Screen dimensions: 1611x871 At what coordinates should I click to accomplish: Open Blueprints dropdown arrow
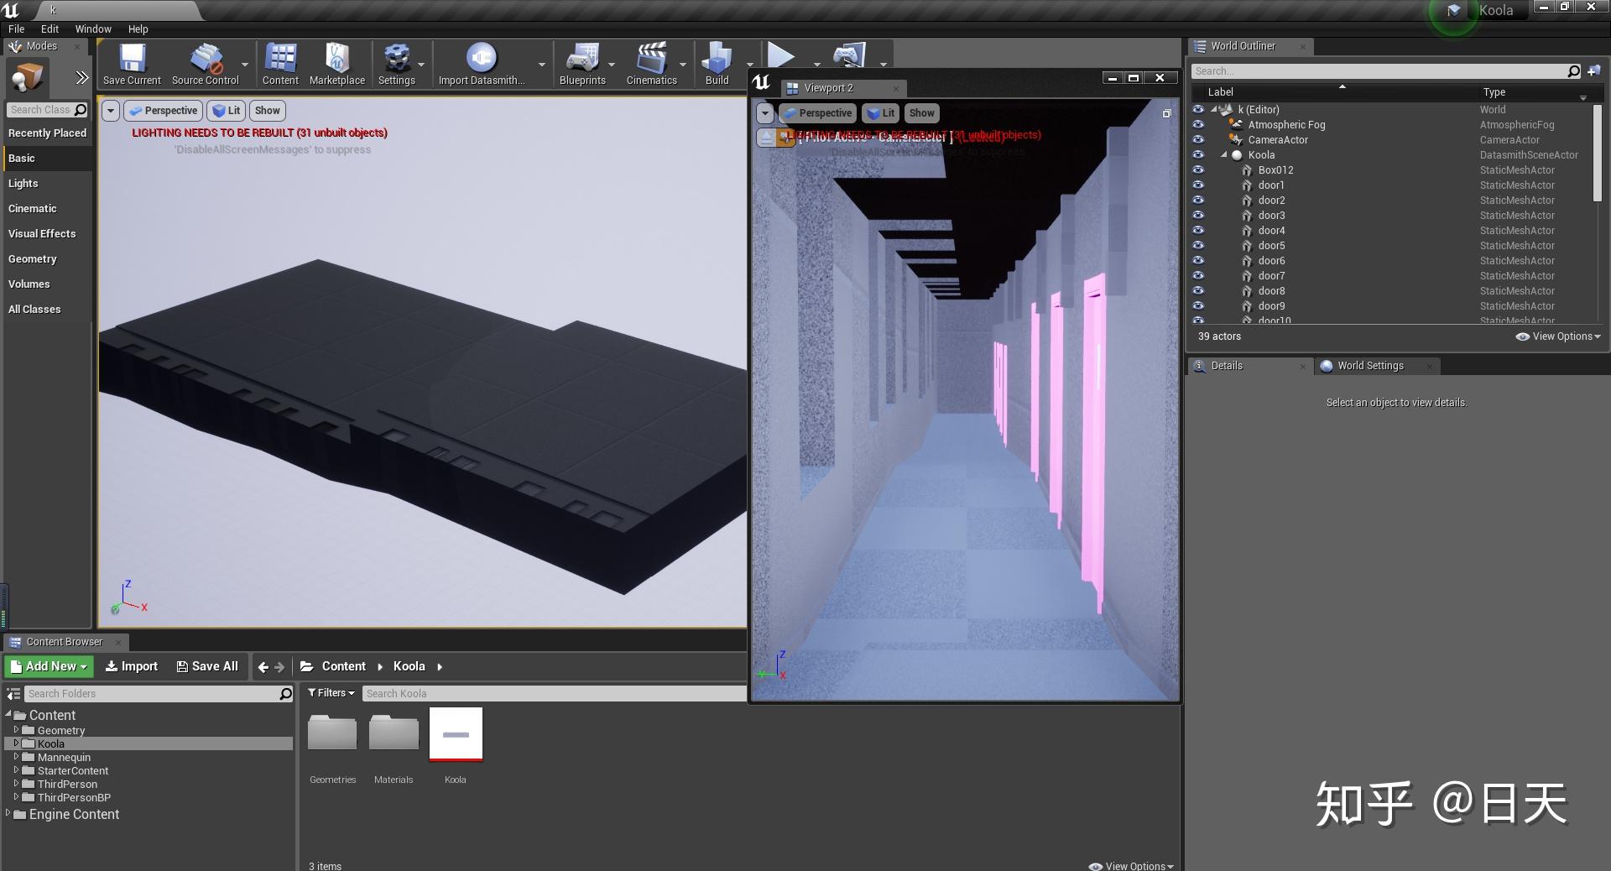pyautogui.click(x=612, y=65)
